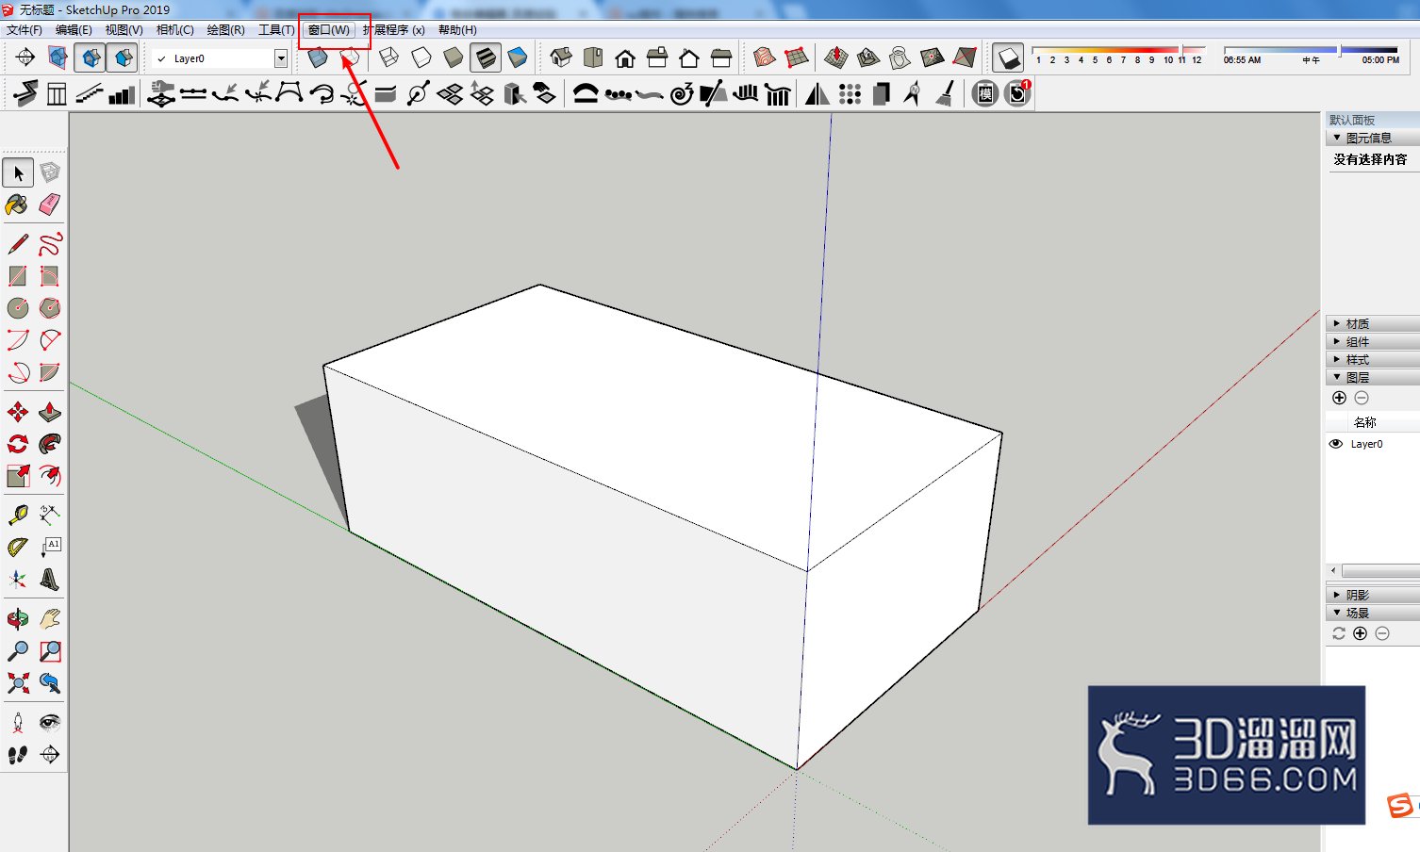Select the Rotate tool

coord(17,444)
